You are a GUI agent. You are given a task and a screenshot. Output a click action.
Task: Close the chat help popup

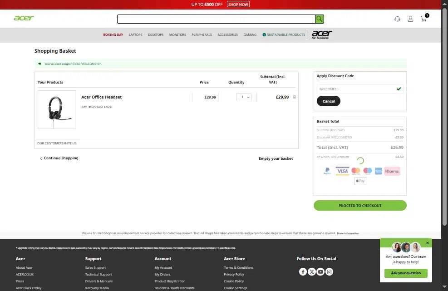pos(428,243)
